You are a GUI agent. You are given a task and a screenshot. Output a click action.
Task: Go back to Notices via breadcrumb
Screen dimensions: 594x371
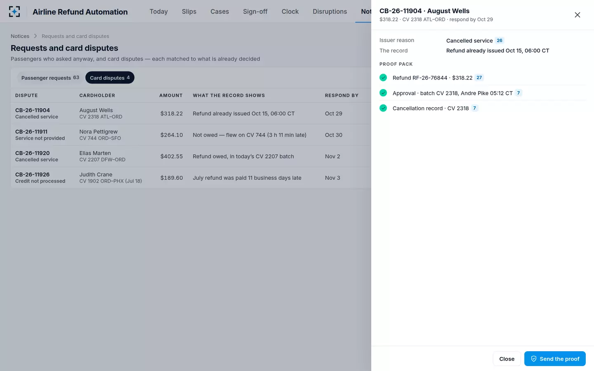point(20,36)
